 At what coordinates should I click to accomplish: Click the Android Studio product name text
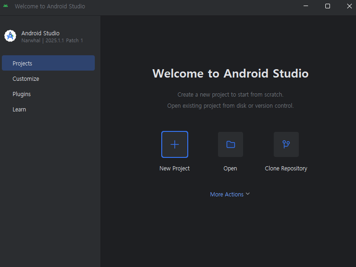pos(40,33)
